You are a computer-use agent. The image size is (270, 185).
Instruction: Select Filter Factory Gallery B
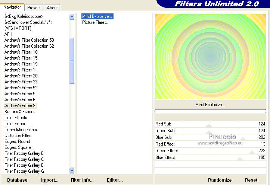tap(24, 153)
